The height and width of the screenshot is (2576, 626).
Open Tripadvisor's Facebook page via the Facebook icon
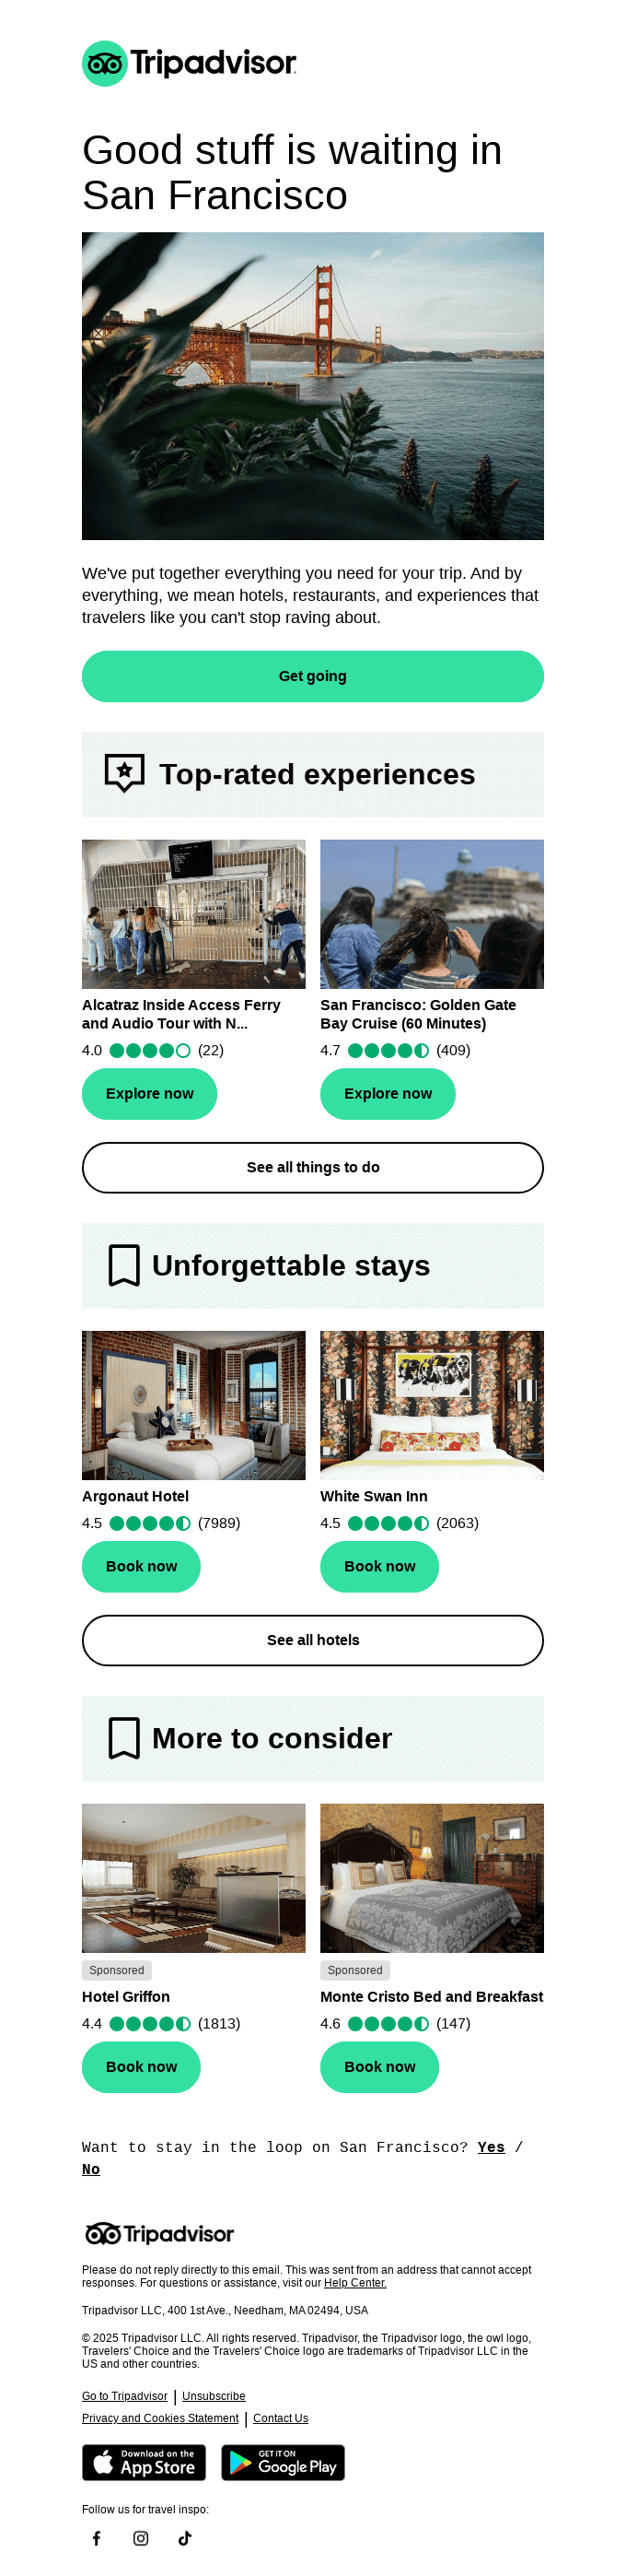pos(97,2537)
